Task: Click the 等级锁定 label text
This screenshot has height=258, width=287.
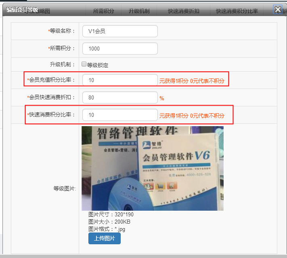Action: point(98,65)
